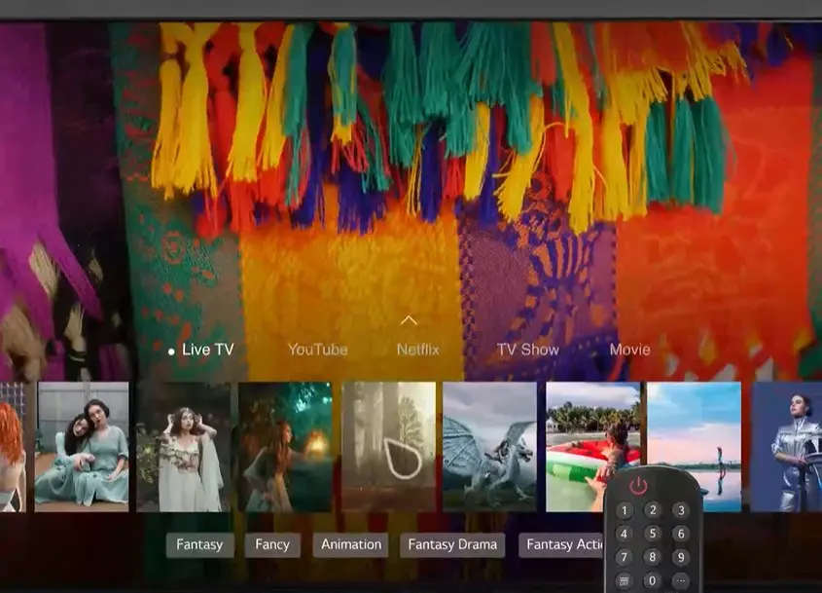
Task: Select thumbnail of two women in green dresses
Action: (82, 446)
